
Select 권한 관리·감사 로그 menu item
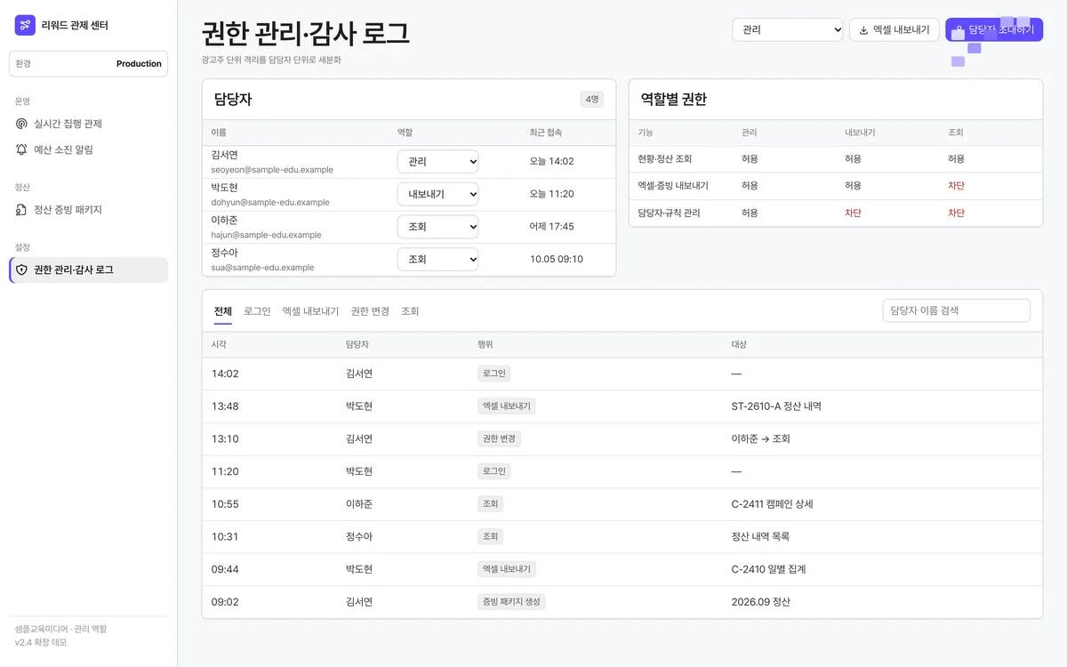(x=88, y=269)
